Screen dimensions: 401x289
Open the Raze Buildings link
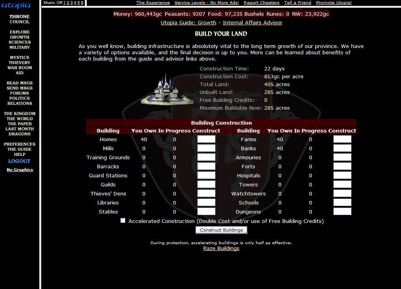pyautogui.click(x=221, y=248)
